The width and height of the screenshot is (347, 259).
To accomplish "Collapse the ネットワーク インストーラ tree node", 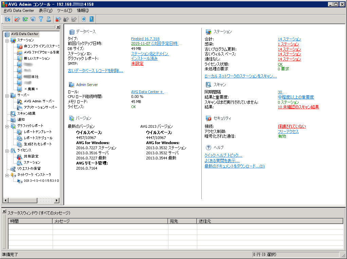I will (x=7, y=175).
